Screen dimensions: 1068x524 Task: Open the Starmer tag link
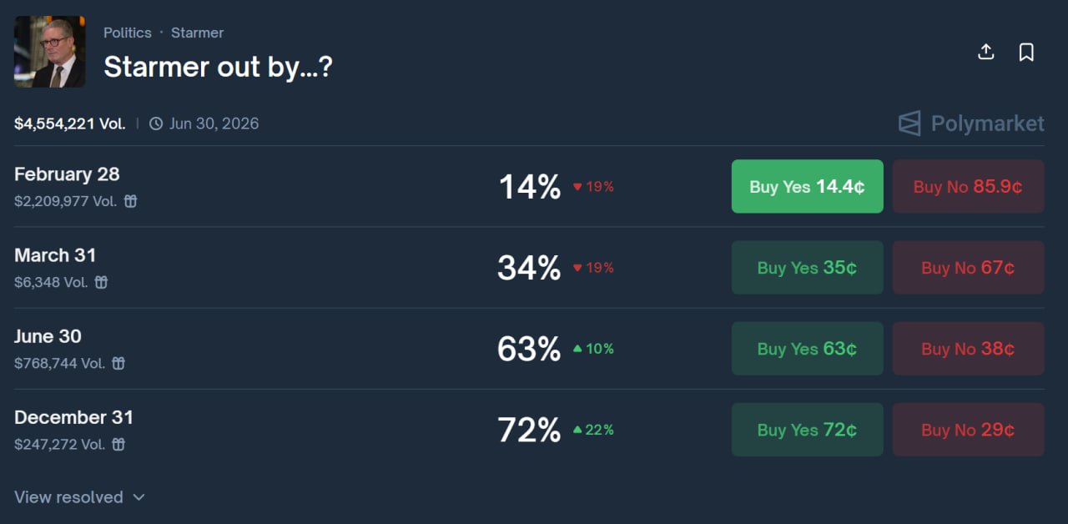tap(197, 33)
